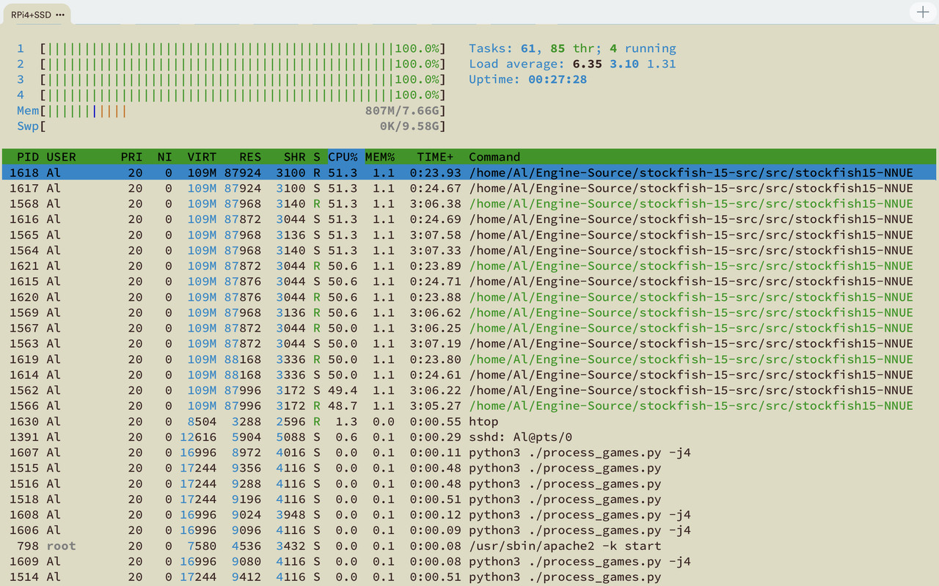This screenshot has width=939, height=586.
Task: Select process row with PID 1567
Action: 469,328
